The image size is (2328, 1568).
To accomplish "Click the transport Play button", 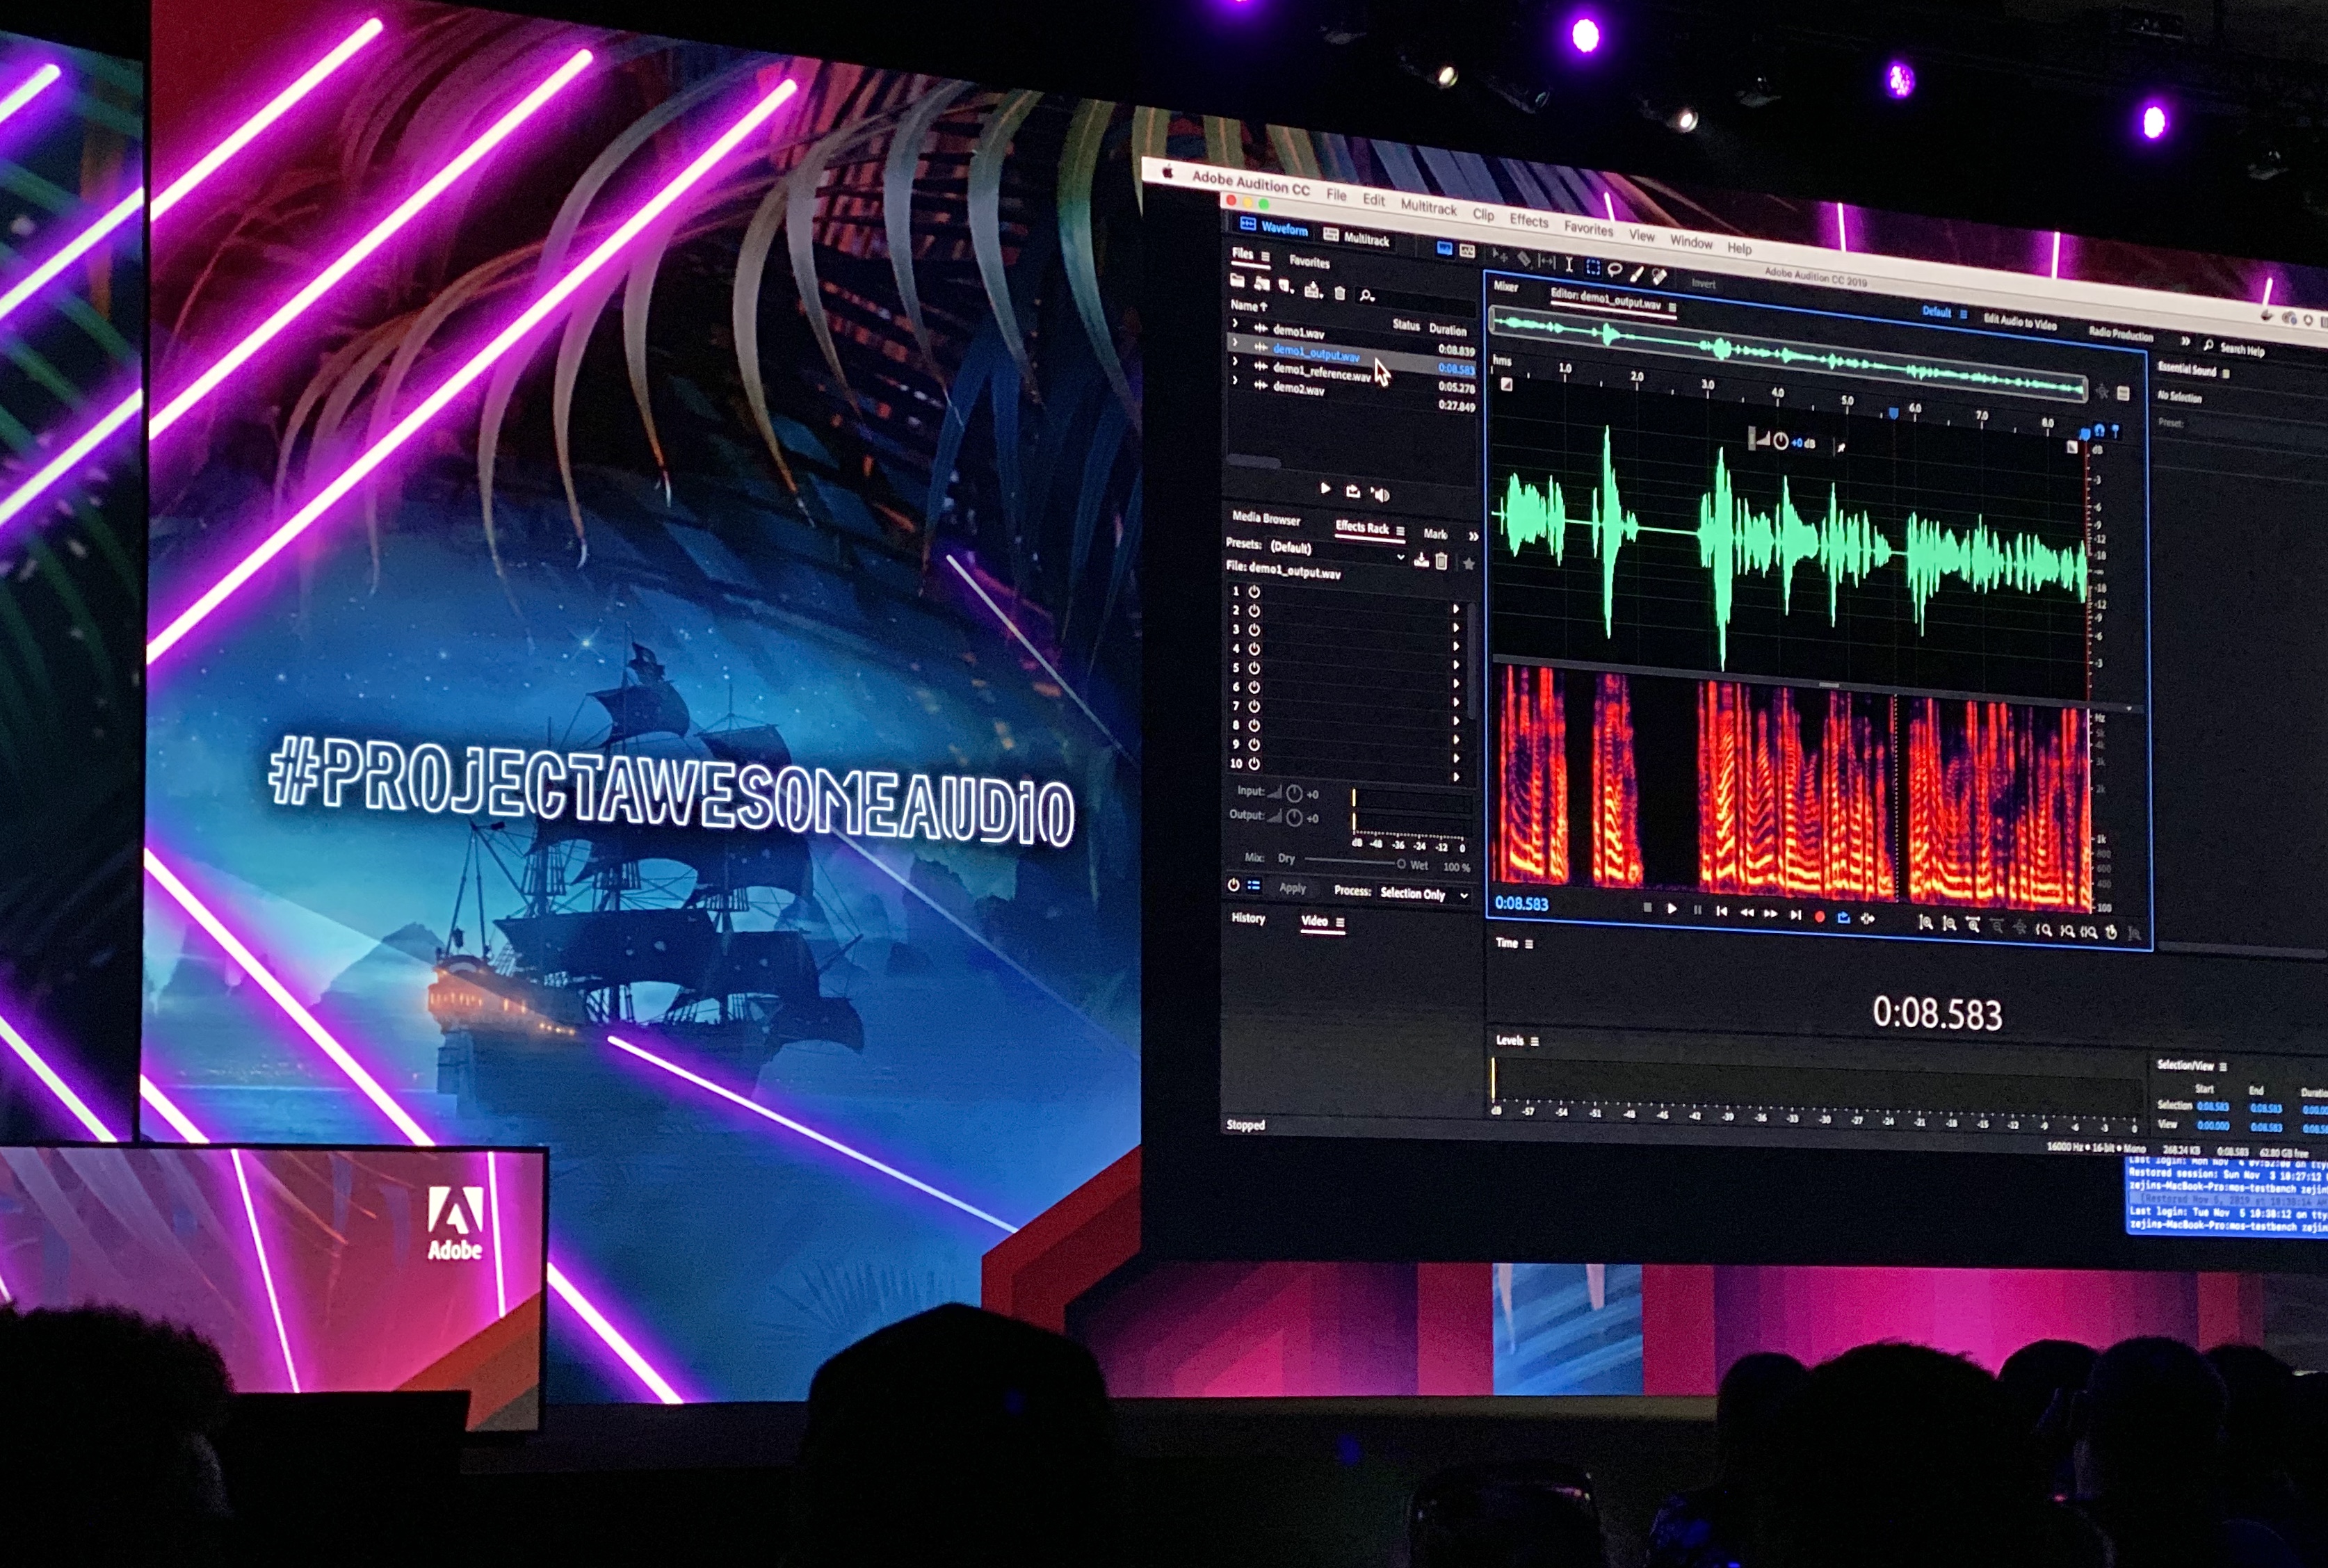I will pyautogui.click(x=1671, y=909).
